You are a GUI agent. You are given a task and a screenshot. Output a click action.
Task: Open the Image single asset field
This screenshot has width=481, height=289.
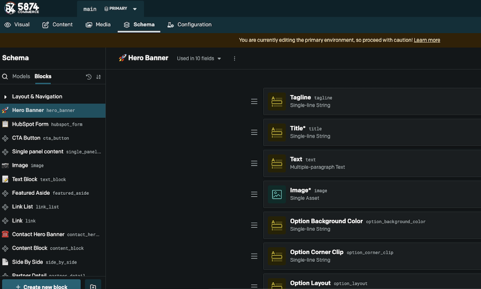coord(372,194)
